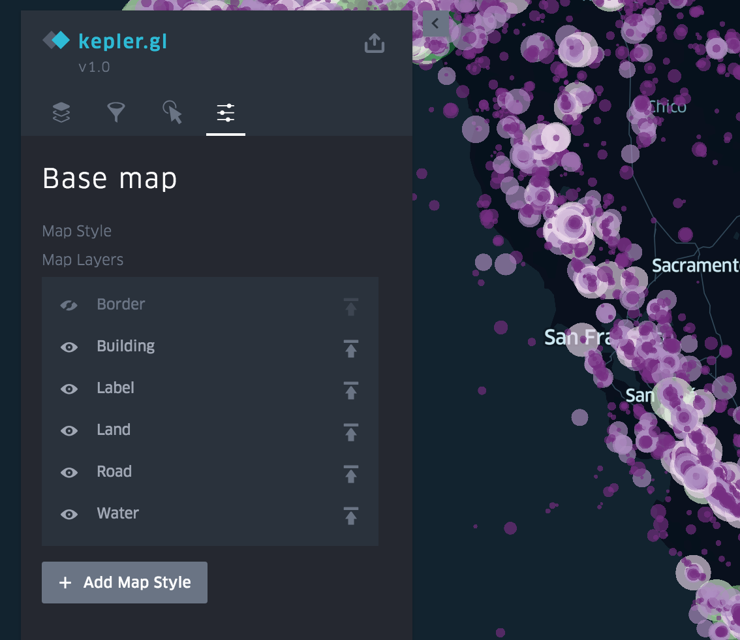
Task: Move the Land layer to top
Action: point(350,432)
